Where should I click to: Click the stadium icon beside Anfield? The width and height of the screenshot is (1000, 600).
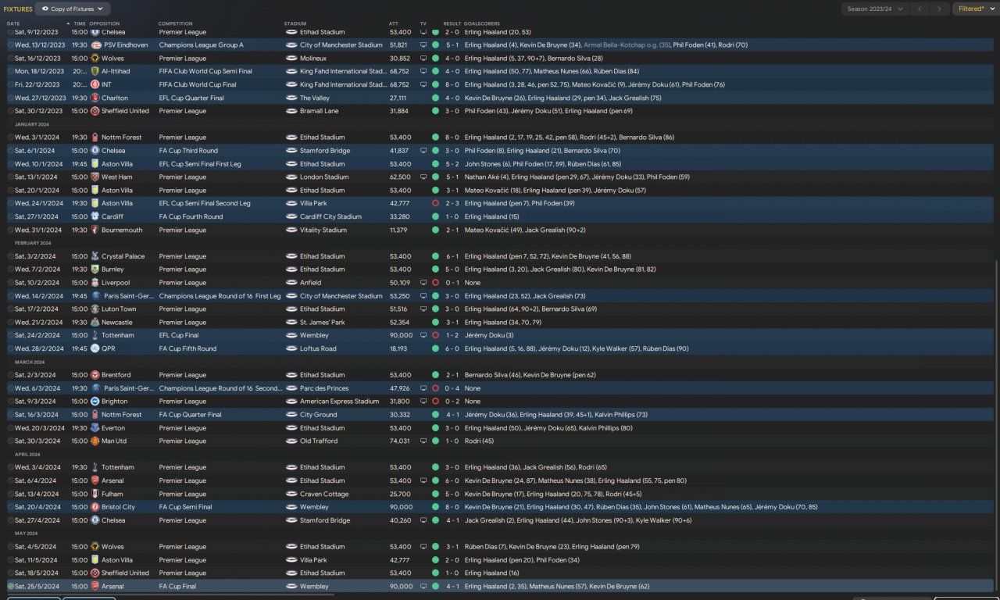[x=291, y=283]
